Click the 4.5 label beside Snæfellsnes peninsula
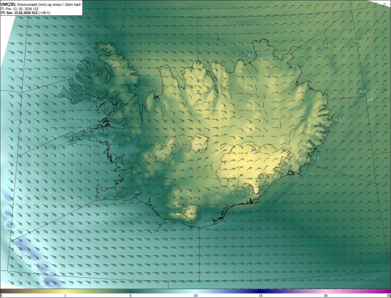 point(73,138)
